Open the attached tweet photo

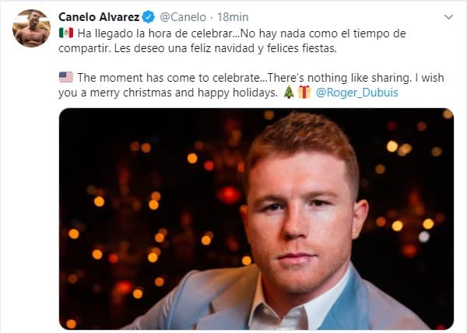point(256,218)
